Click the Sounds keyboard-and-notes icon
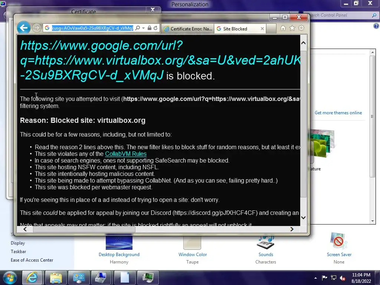Viewport: 380px width, 285px height. click(x=266, y=242)
